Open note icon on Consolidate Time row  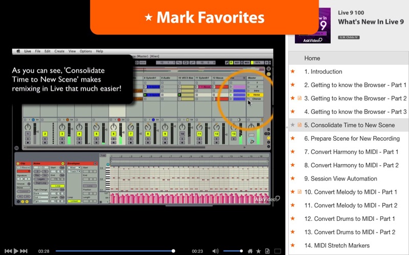[x=300, y=125]
